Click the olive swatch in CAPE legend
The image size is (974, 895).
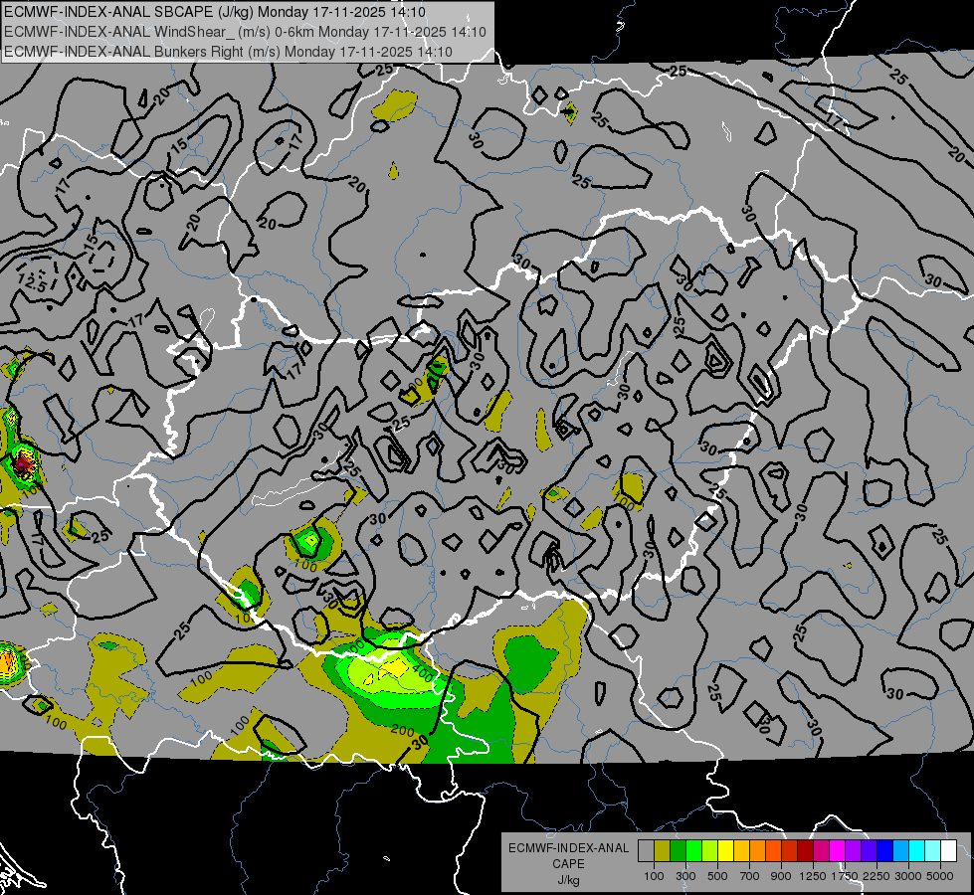click(x=663, y=851)
